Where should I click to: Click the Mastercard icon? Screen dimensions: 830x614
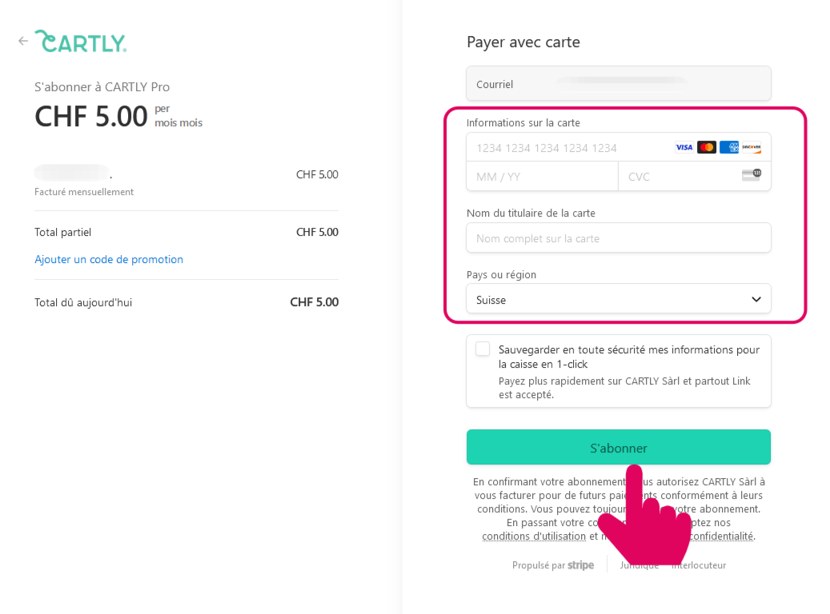tap(706, 147)
